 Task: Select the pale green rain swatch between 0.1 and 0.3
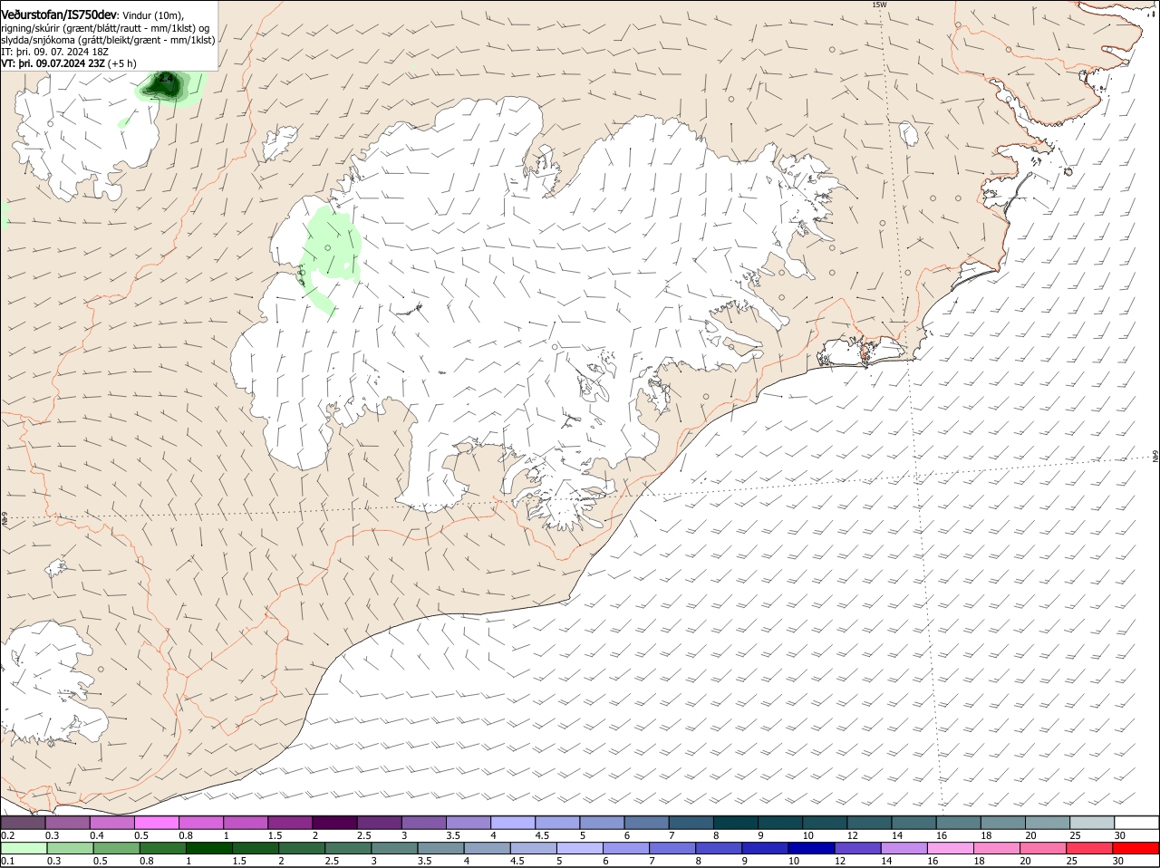coord(24,848)
